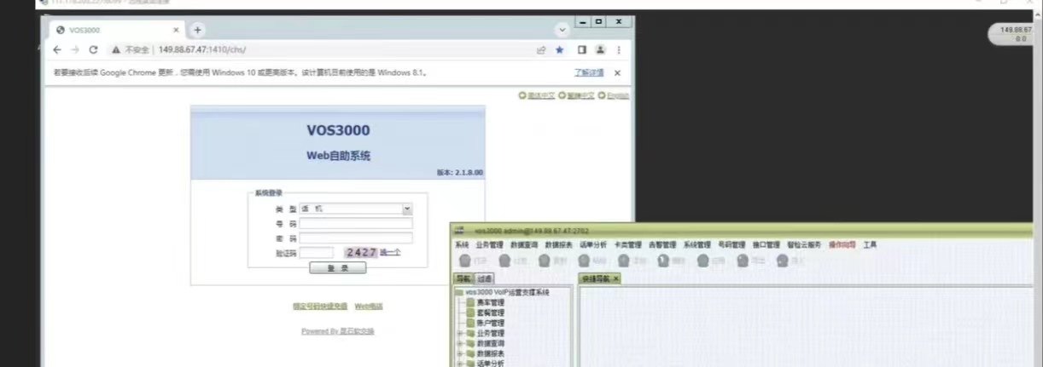Image resolution: width=1043 pixels, height=367 pixels.
Task: Click the seventh toolbar icon in VOS3000 client
Action: click(703, 261)
